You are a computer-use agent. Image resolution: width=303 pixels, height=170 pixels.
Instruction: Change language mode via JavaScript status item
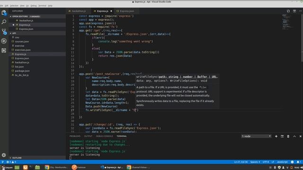282,162
